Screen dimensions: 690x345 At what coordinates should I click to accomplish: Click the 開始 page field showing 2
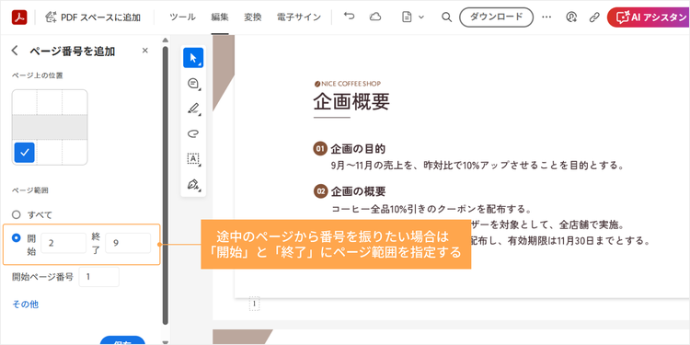(63, 243)
